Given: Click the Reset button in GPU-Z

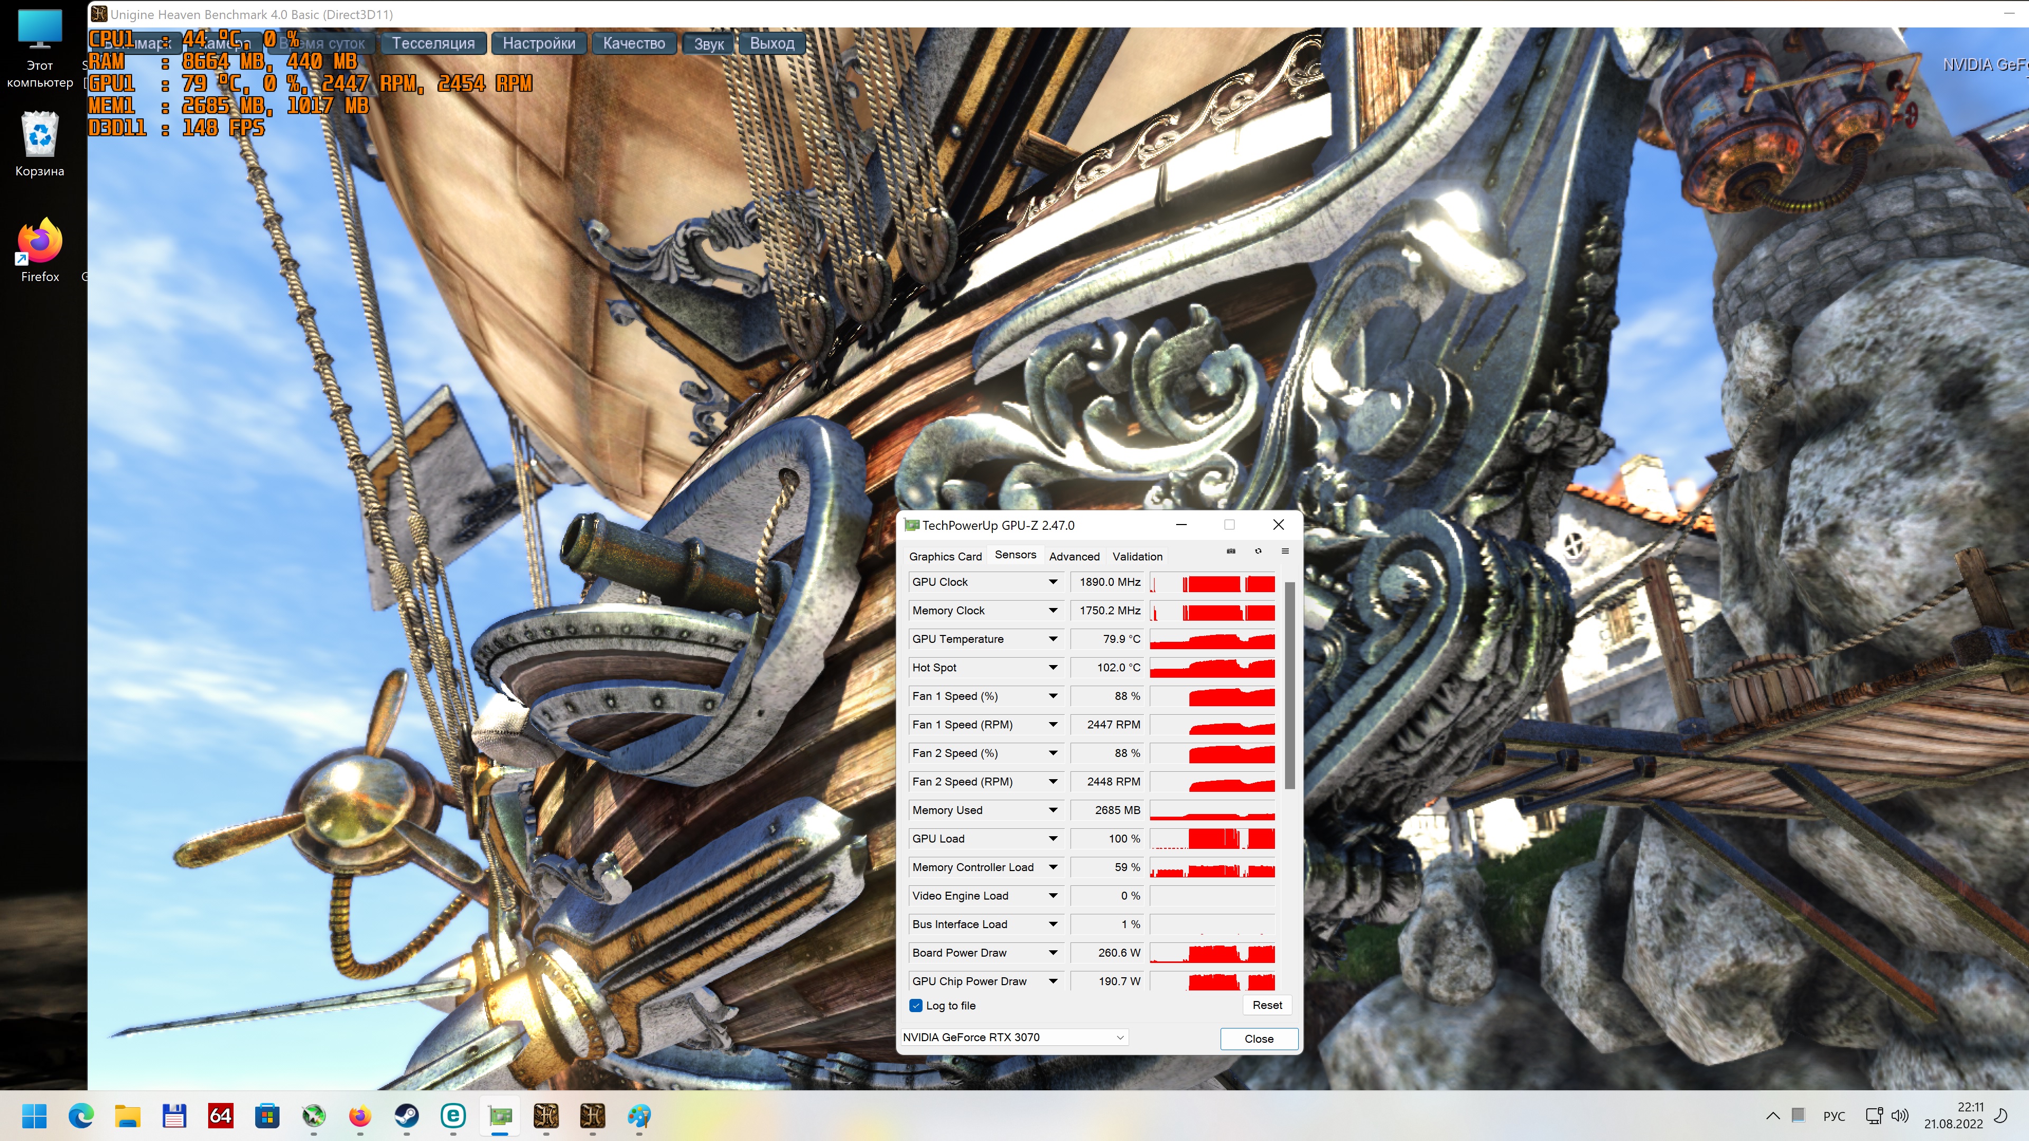Looking at the screenshot, I should [x=1267, y=1005].
